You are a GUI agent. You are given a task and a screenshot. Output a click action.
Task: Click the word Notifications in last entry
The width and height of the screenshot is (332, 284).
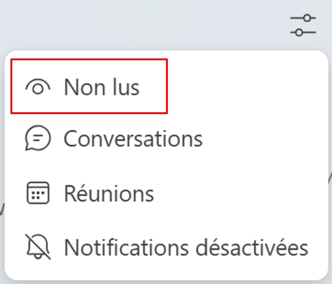click(127, 247)
